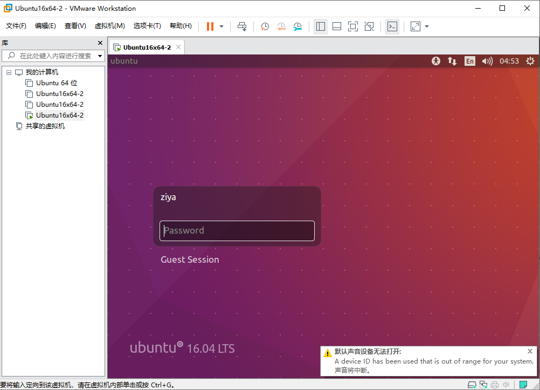Enter full screen mode

coord(353,26)
